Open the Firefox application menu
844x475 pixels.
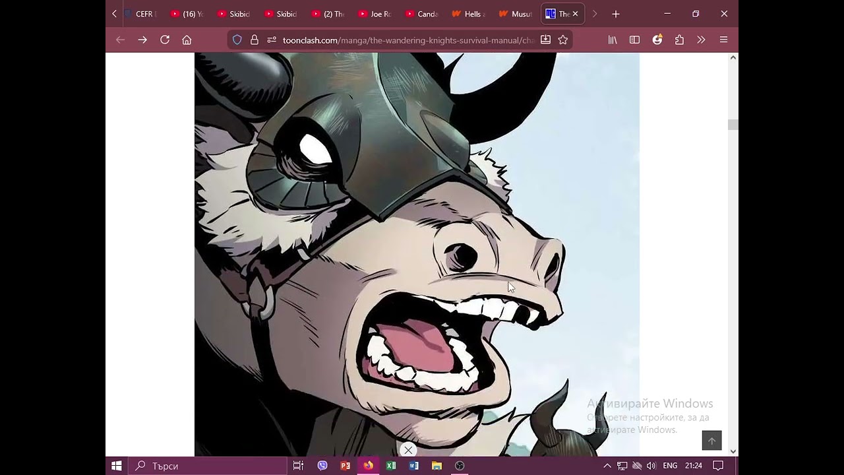[723, 40]
